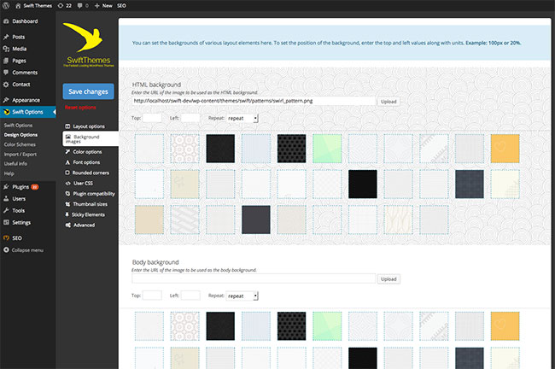Click the Pages icon in sidebar

click(x=6, y=61)
